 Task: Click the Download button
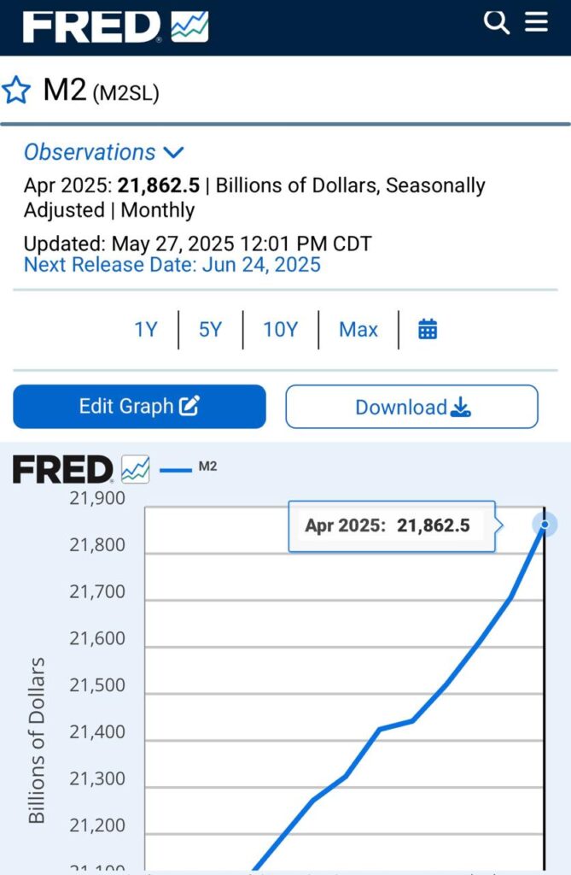point(412,407)
